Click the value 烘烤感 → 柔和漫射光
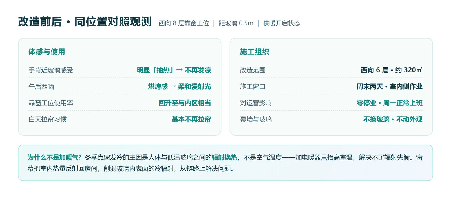This screenshot has width=451, height=213. tap(180, 86)
